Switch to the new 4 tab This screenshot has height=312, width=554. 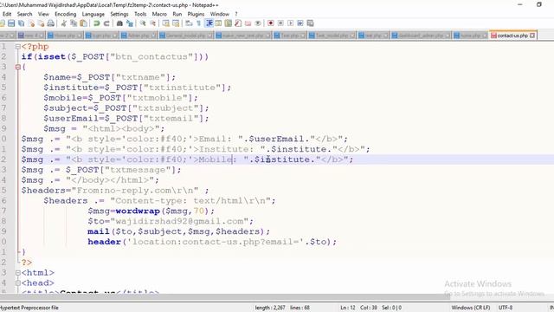31,36
